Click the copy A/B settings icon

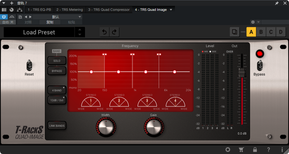tap(235, 32)
